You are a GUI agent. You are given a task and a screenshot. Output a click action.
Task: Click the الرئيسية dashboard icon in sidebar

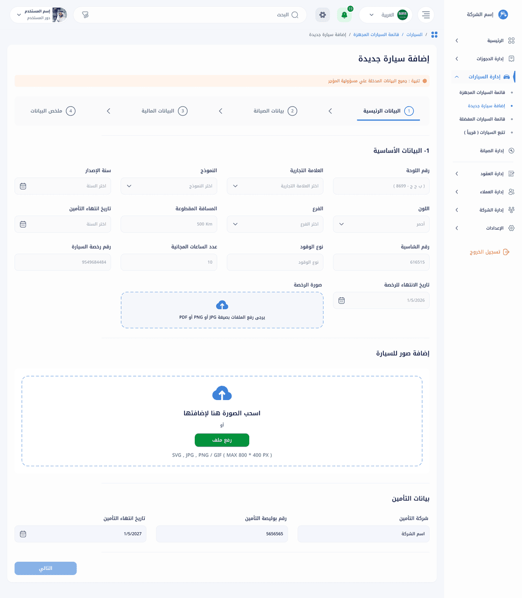coord(511,40)
